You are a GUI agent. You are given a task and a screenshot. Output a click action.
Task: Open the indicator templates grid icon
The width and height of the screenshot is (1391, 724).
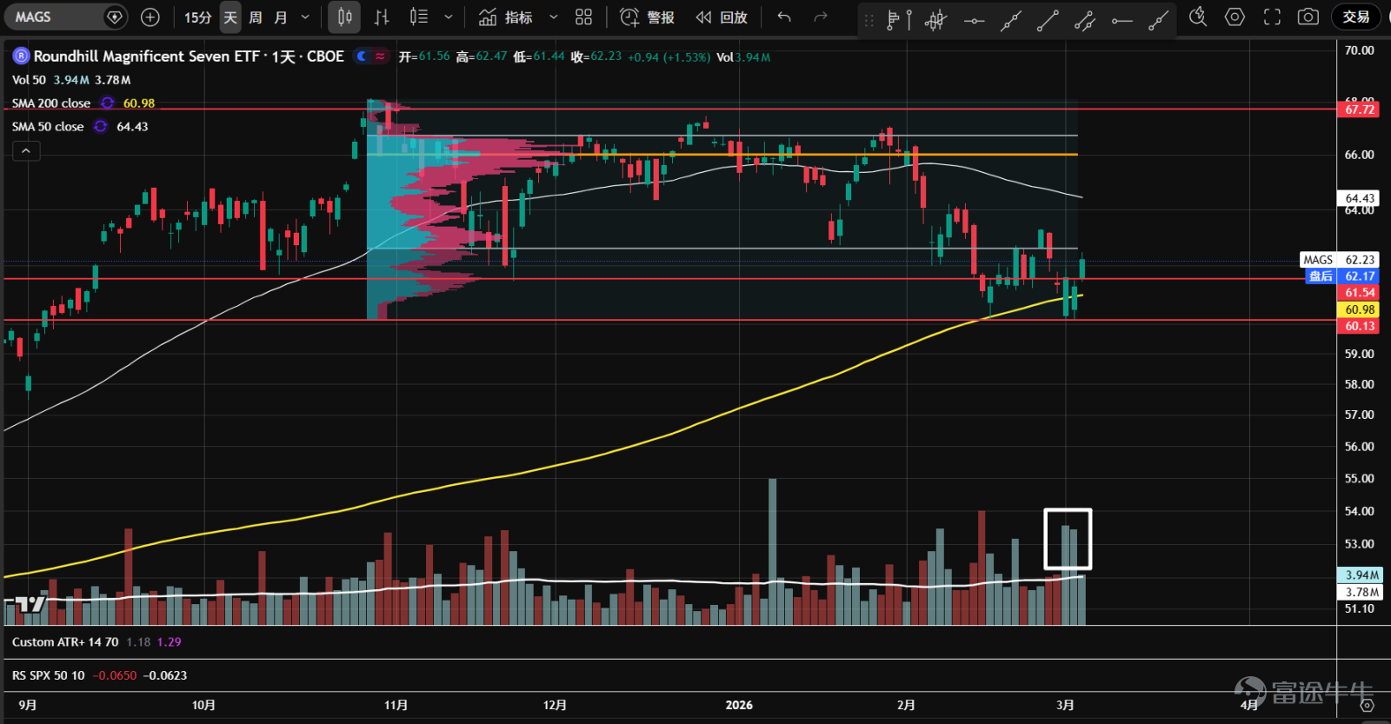(x=584, y=17)
